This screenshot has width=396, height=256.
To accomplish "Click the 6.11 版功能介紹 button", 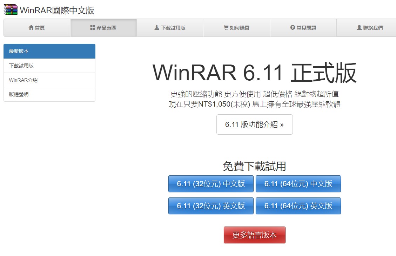I will (x=254, y=124).
